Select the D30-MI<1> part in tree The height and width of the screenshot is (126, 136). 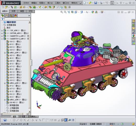tap(15, 102)
